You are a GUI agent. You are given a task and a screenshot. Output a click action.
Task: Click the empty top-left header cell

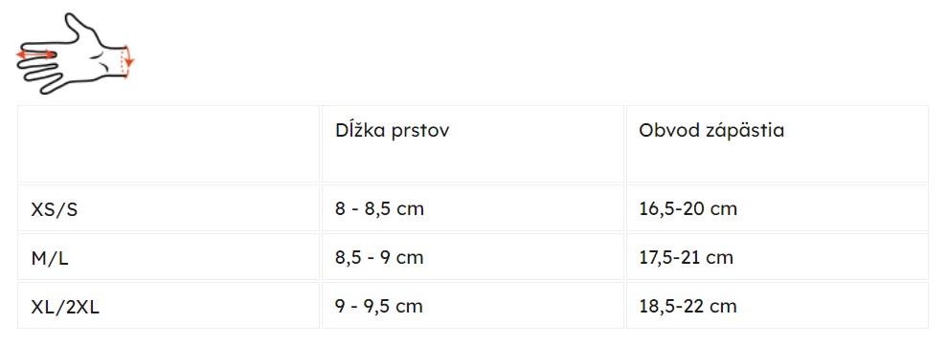pos(169,143)
